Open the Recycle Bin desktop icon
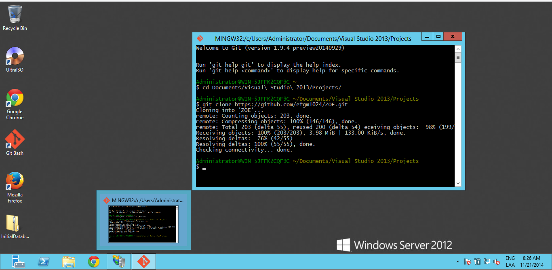Image resolution: width=552 pixels, height=270 pixels. click(15, 18)
